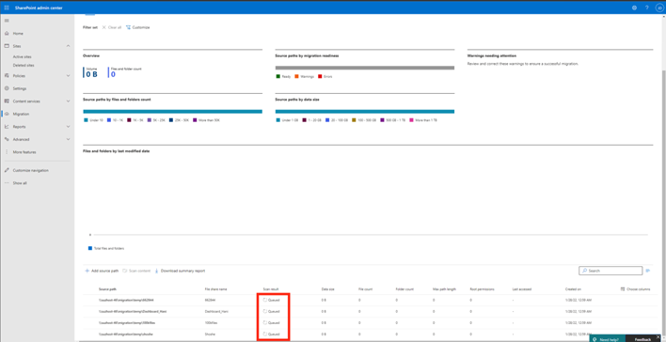This screenshot has height=342, width=666.
Task: Click the Need help? button
Action: pyautogui.click(x=608, y=339)
